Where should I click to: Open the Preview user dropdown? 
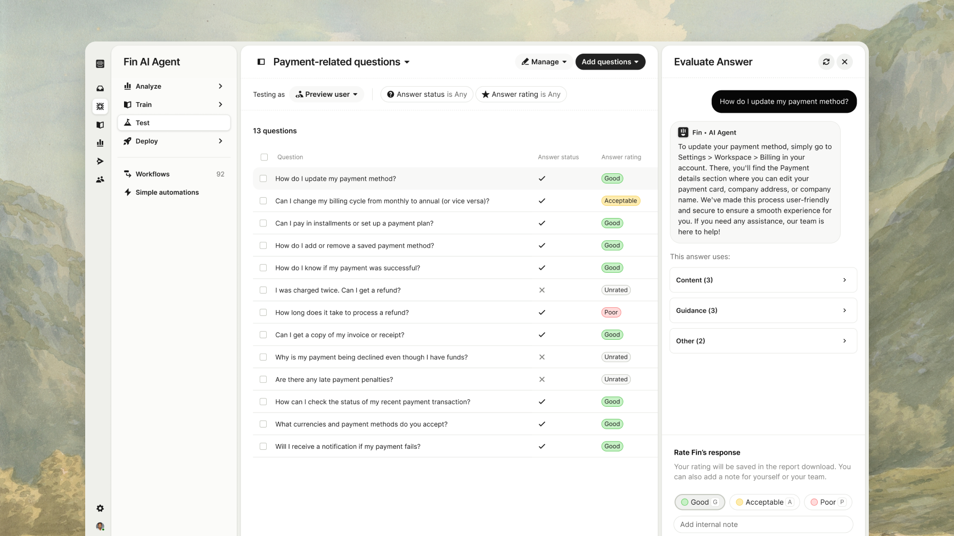coord(327,95)
